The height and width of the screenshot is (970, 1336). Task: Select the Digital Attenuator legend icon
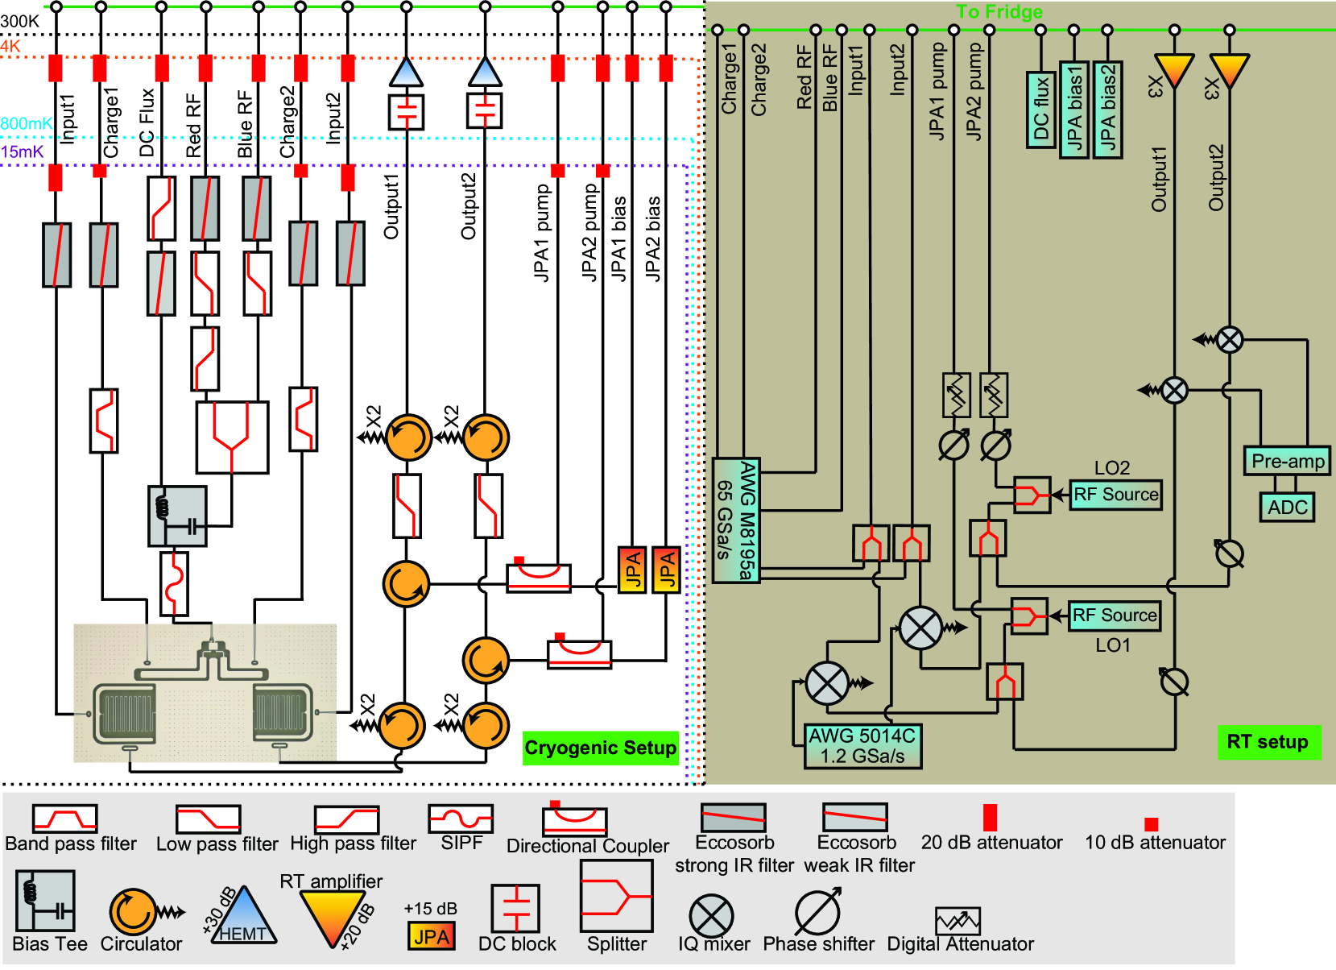pos(958,920)
